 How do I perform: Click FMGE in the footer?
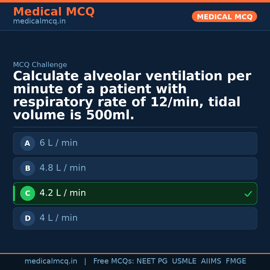point(236,261)
